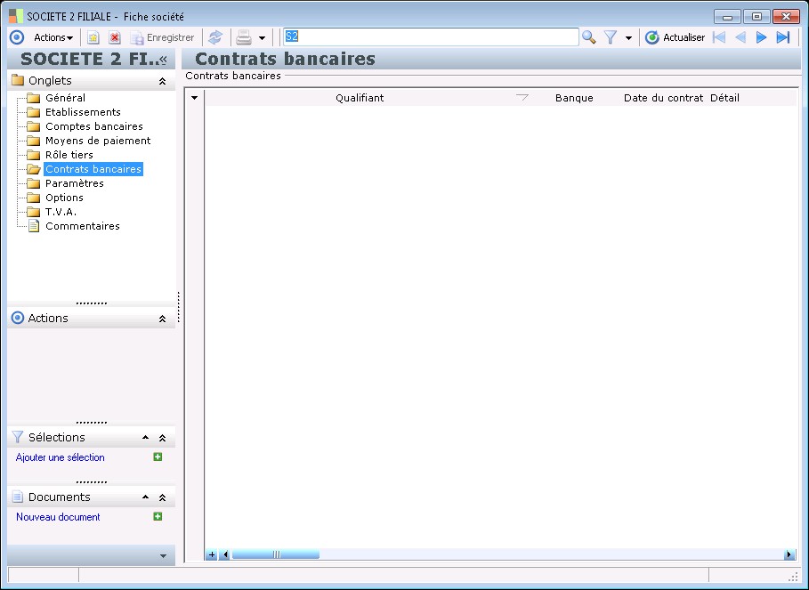This screenshot has width=809, height=590.
Task: Open the Etablissements tab
Action: click(x=83, y=112)
